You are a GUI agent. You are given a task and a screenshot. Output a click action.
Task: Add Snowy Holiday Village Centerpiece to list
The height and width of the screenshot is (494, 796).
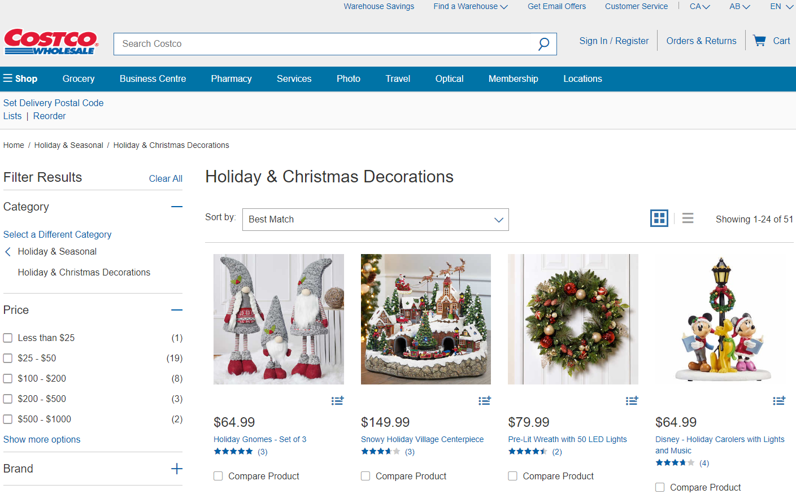485,401
